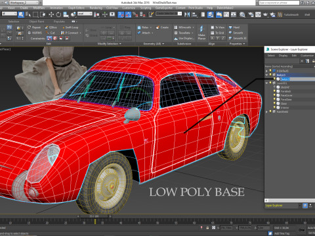Viewport: 315px width, 236px height.
Task: Click the Make Planar button
Action: [201, 33]
